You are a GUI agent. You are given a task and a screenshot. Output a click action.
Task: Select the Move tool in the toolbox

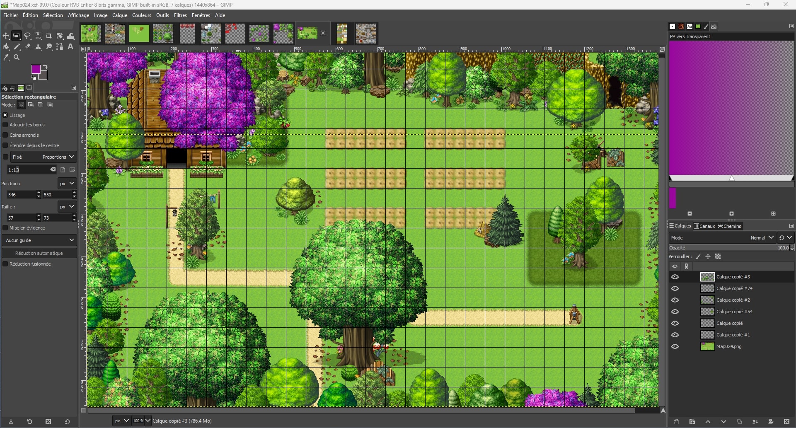pyautogui.click(x=6, y=36)
